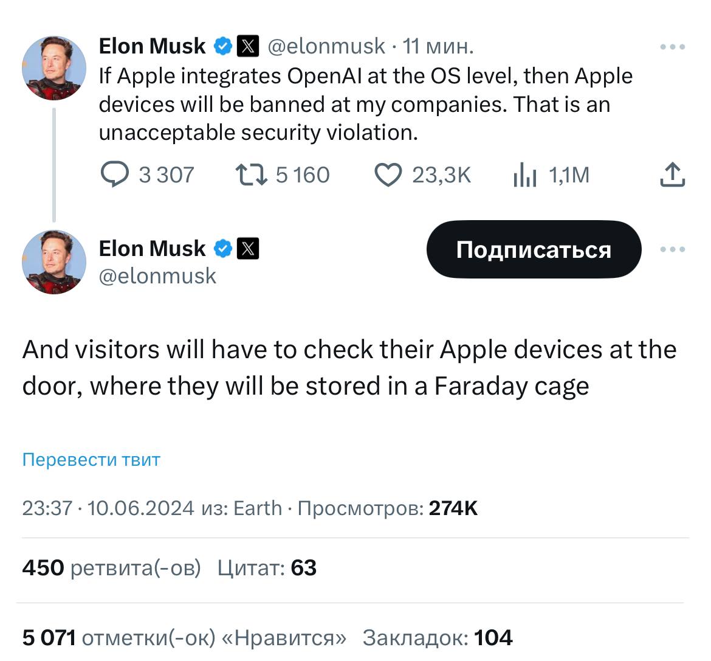711x661 pixels.
Task: Click the Elon Musk name in the first tweet
Action: pos(152,46)
